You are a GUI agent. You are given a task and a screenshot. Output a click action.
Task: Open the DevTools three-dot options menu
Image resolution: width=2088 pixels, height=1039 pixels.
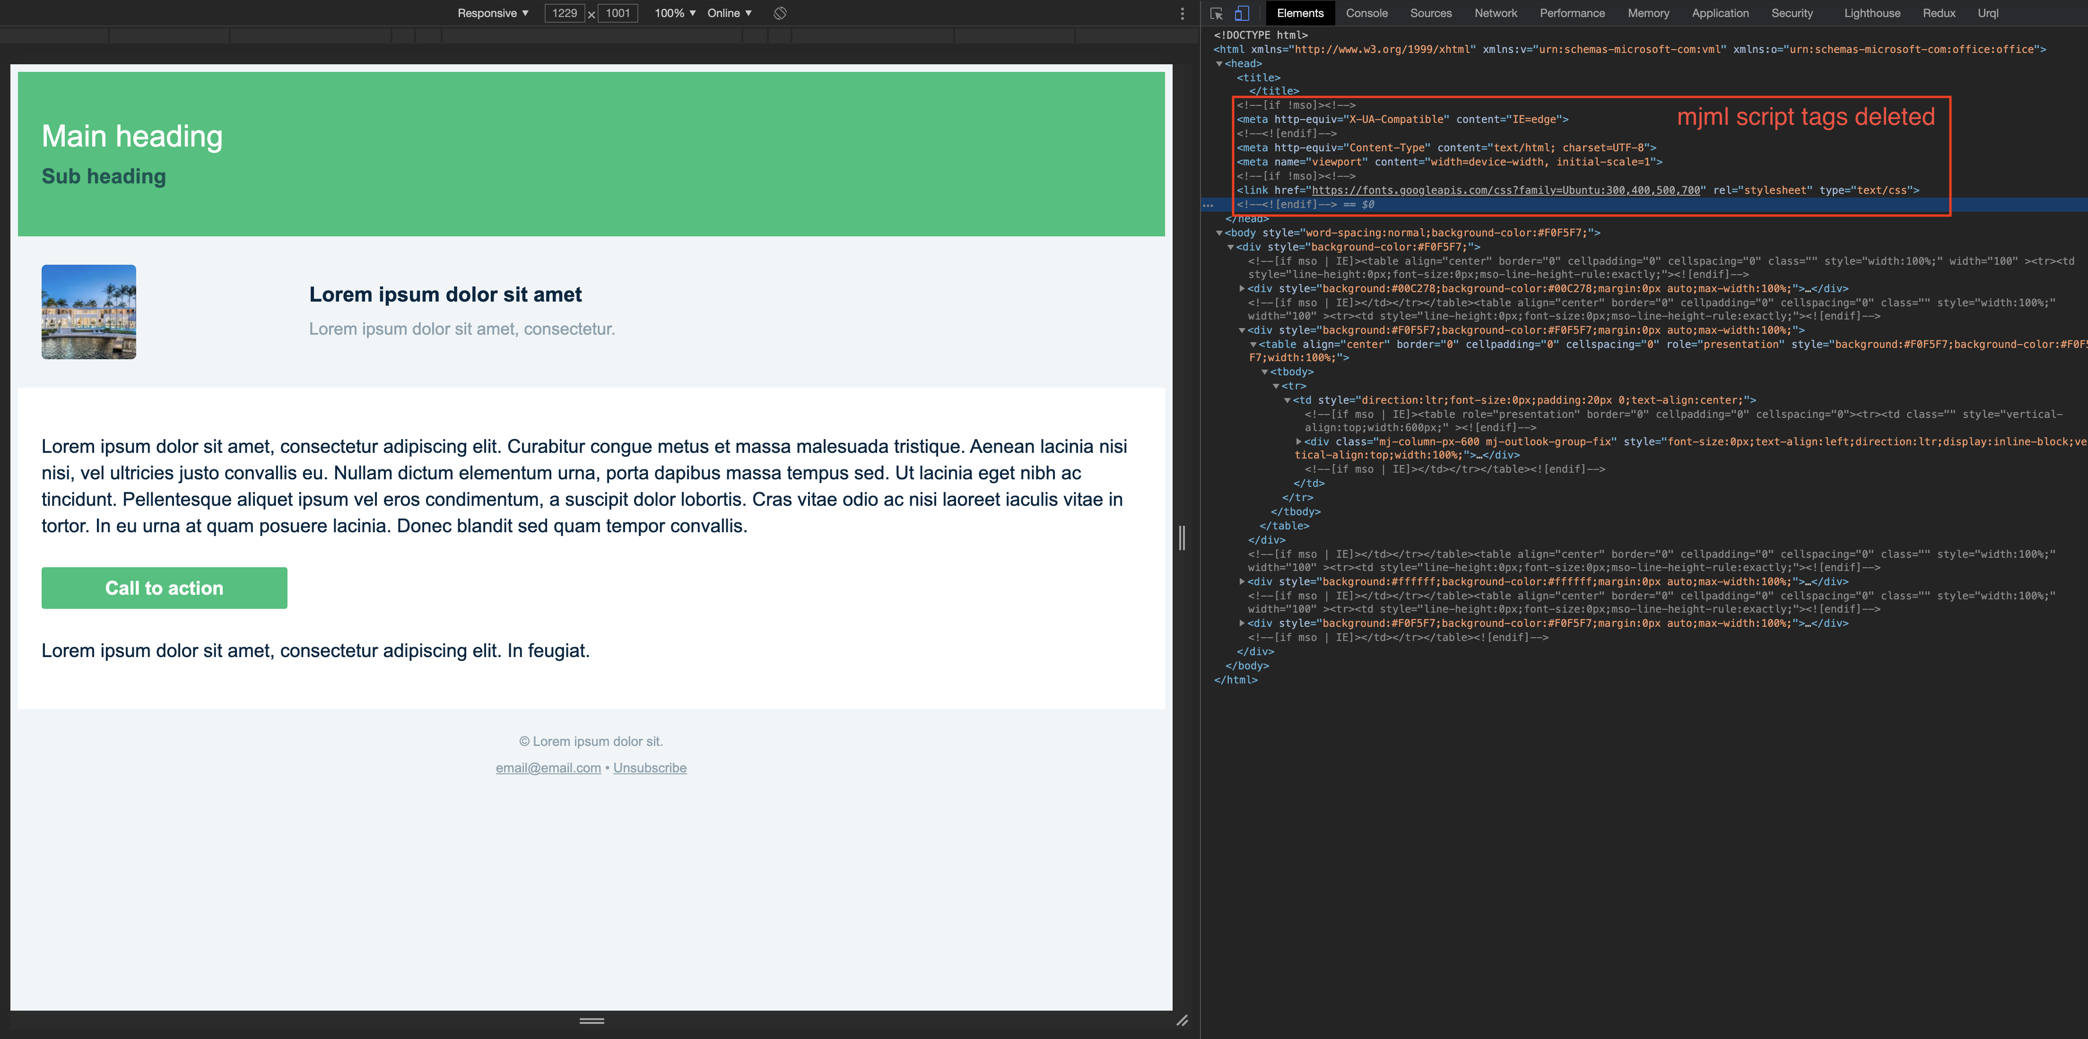(1182, 12)
